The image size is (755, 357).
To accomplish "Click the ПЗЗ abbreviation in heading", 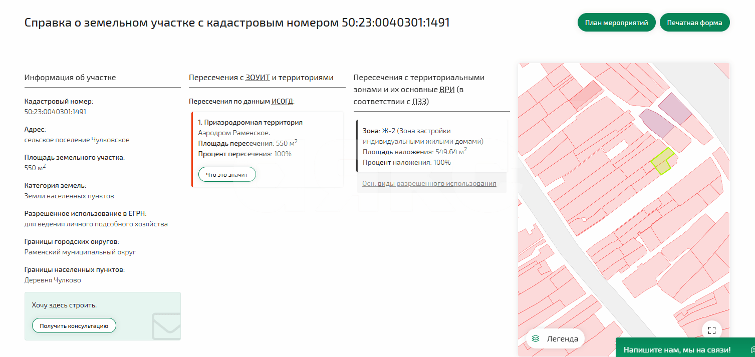I will [x=419, y=102].
